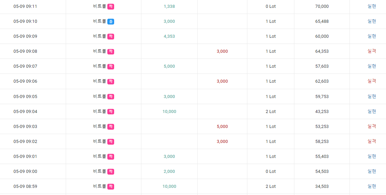Click the 1,338 profit amount
Image resolution: width=386 pixels, height=195 pixels.
point(169,6)
